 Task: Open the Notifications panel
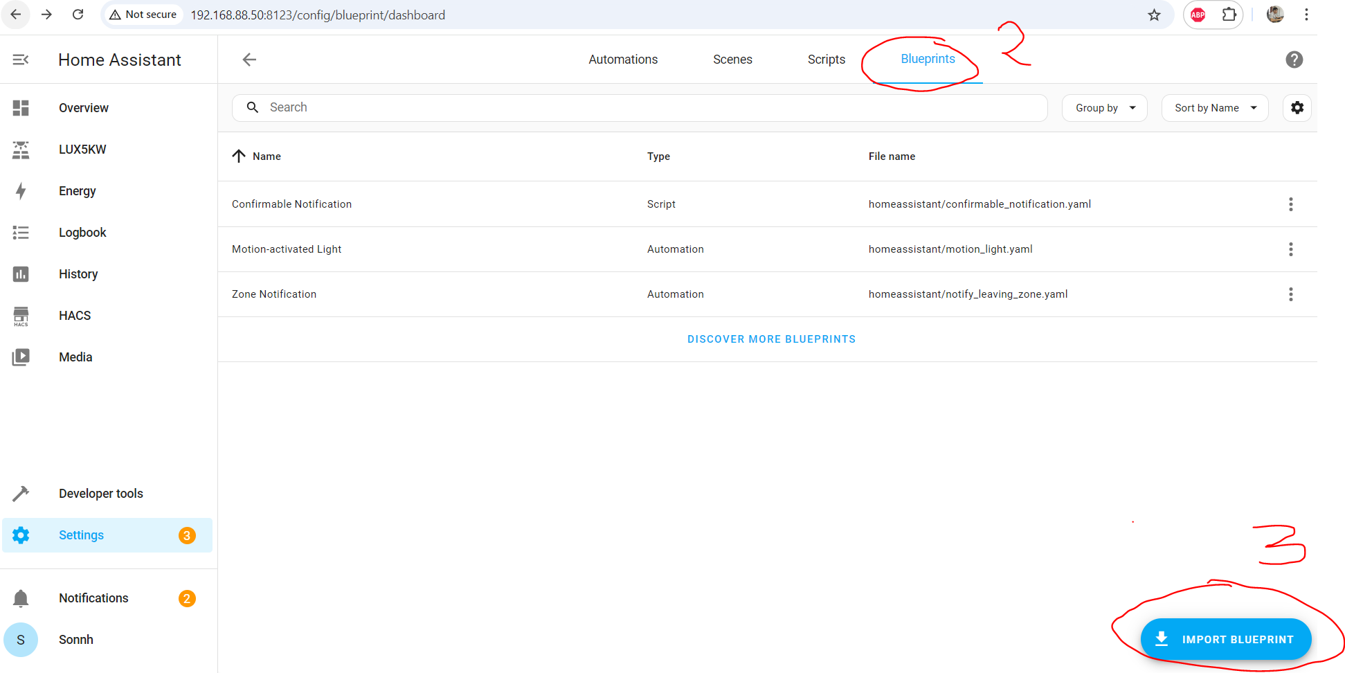pos(107,598)
